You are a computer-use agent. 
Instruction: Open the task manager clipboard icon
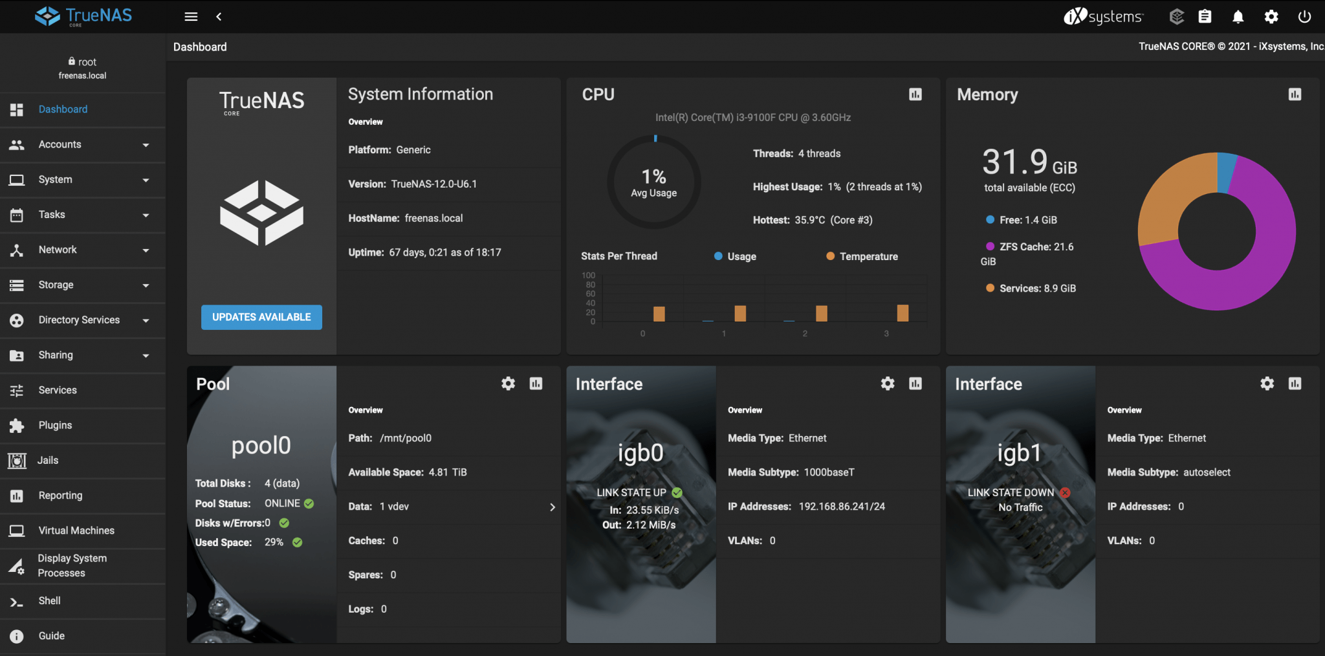coord(1205,17)
